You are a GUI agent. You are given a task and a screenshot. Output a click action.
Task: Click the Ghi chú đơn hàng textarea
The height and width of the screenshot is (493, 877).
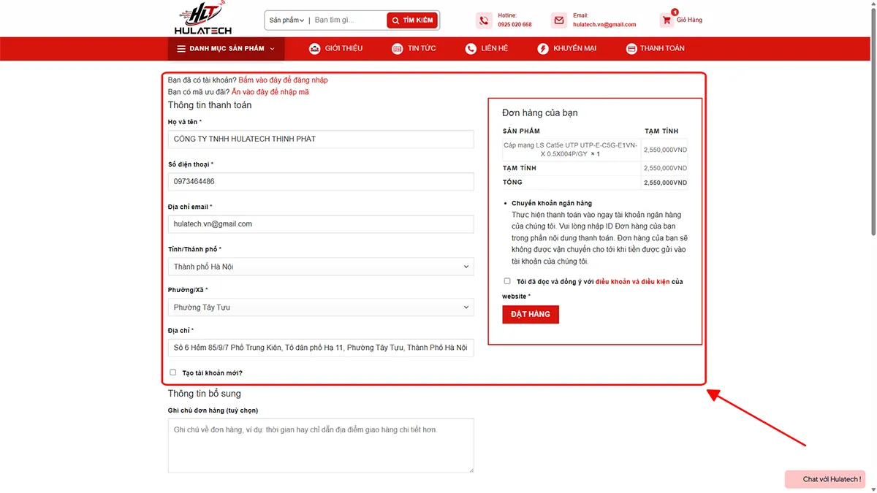click(x=321, y=446)
